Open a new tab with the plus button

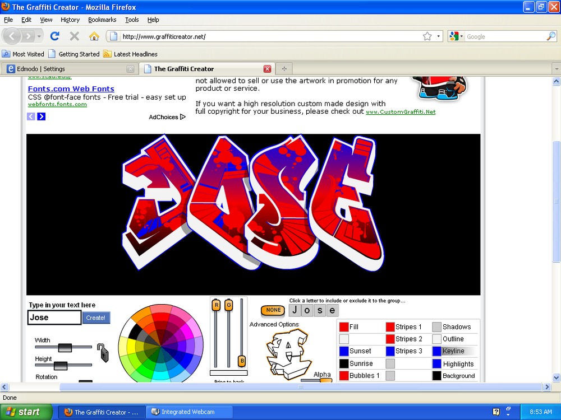pos(284,68)
